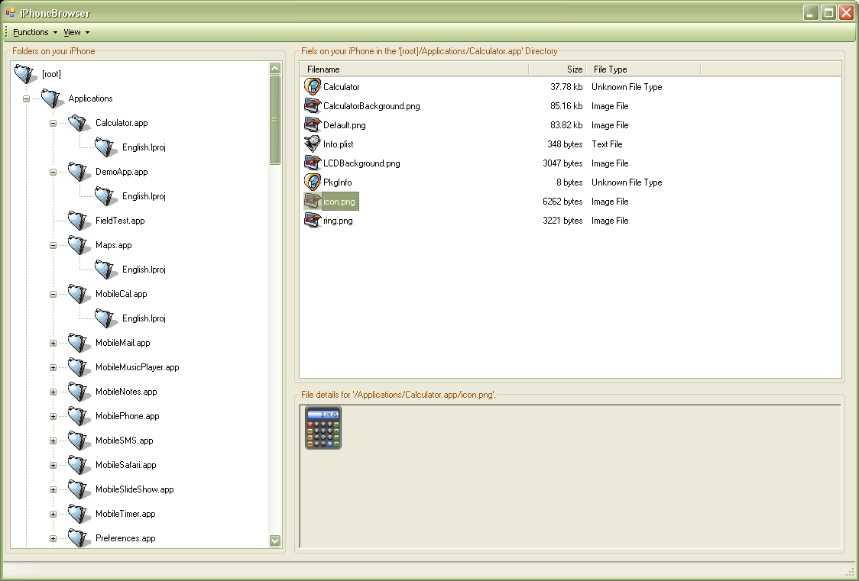Viewport: 859px width, 581px height.
Task: Expand the MobileNotes.app tree node
Action: [x=53, y=392]
